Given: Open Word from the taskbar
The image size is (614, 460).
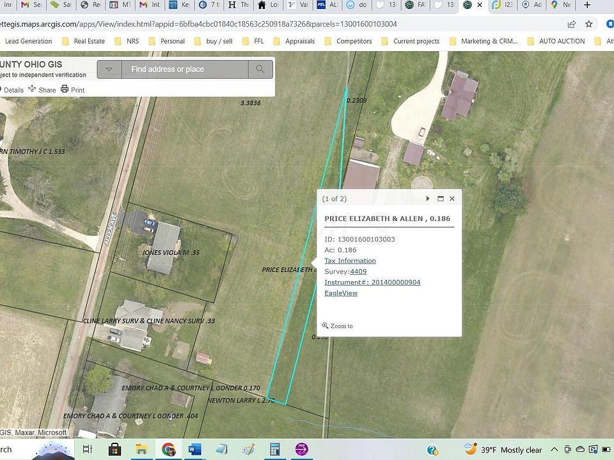Looking at the screenshot, I should coord(194,449).
